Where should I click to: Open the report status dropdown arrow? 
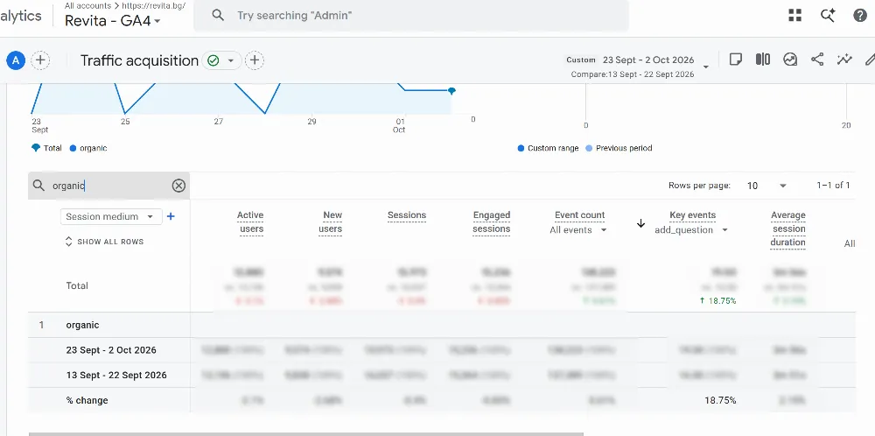(x=230, y=60)
